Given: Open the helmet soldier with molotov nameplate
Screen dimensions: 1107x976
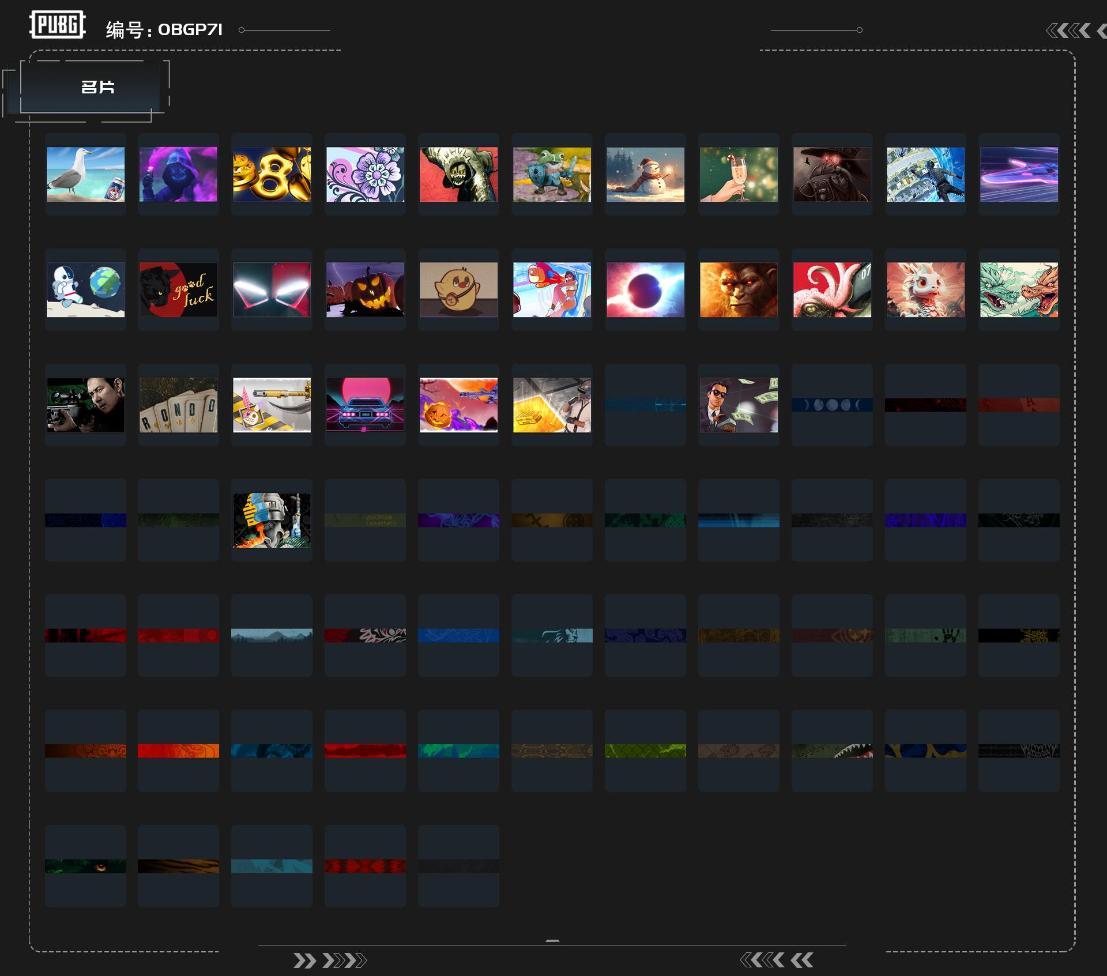Looking at the screenshot, I should coord(272,520).
